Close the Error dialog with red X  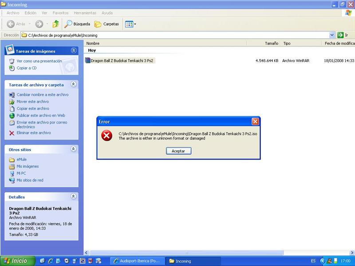pyautogui.click(x=255, y=121)
